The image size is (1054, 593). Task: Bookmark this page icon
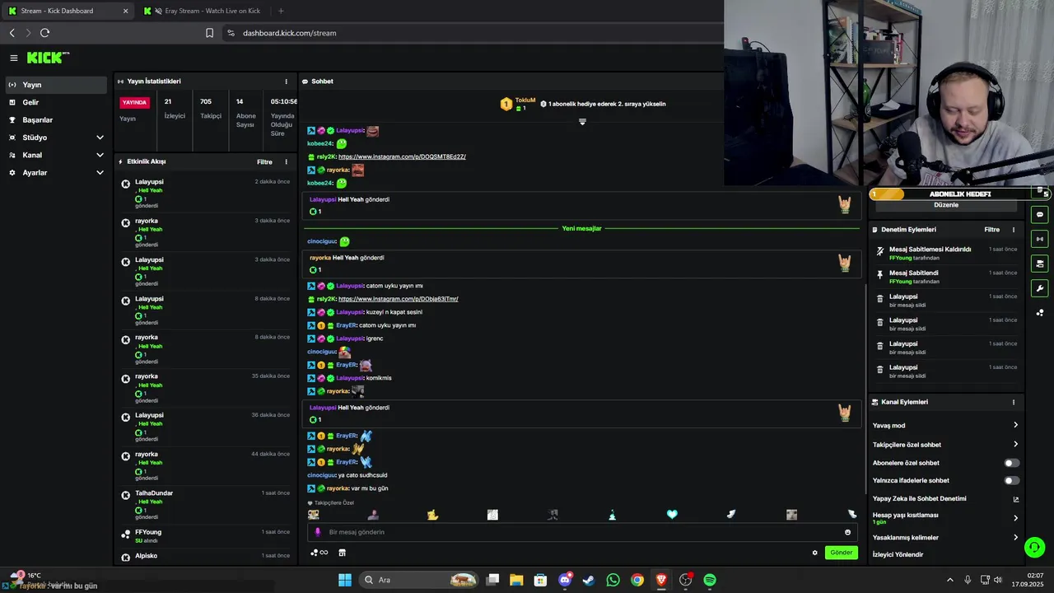coord(209,33)
